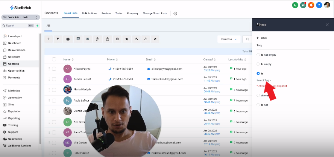Click the add tag icon

coord(97,39)
